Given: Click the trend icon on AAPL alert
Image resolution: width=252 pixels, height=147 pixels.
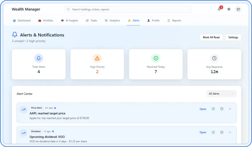Looking at the screenshot, I should pyautogui.click(x=24, y=110).
